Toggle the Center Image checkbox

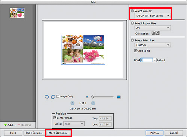(x=55, y=118)
